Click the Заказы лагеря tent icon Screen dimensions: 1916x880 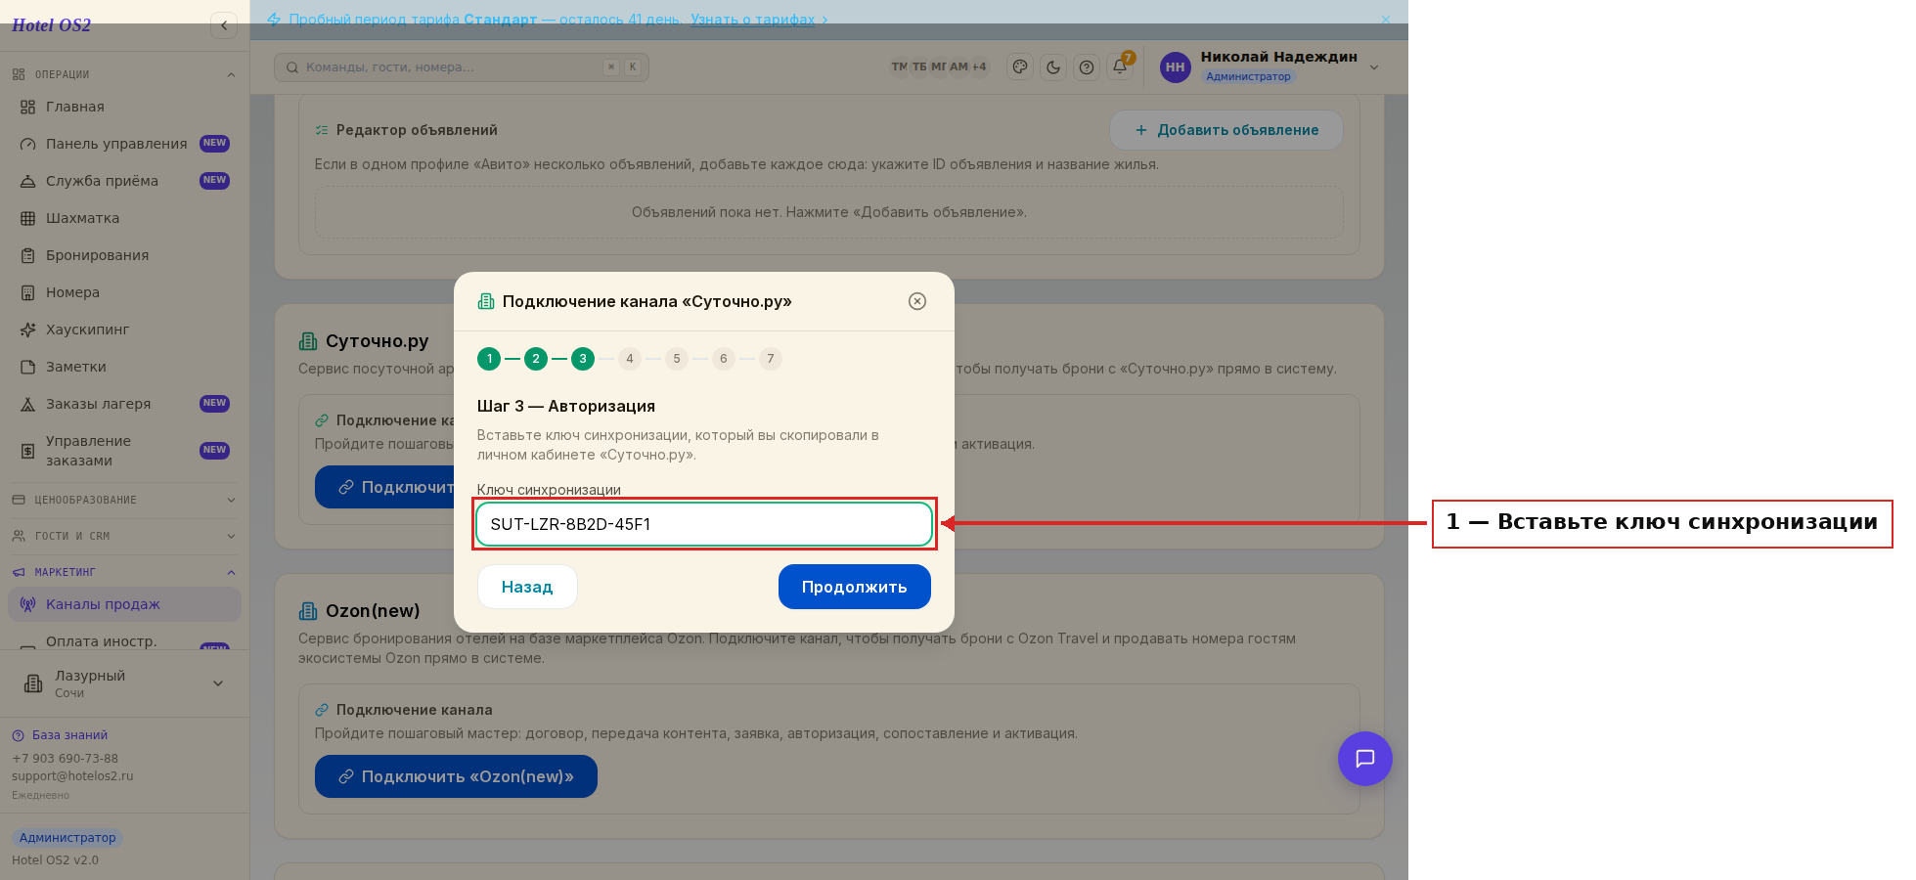point(27,404)
